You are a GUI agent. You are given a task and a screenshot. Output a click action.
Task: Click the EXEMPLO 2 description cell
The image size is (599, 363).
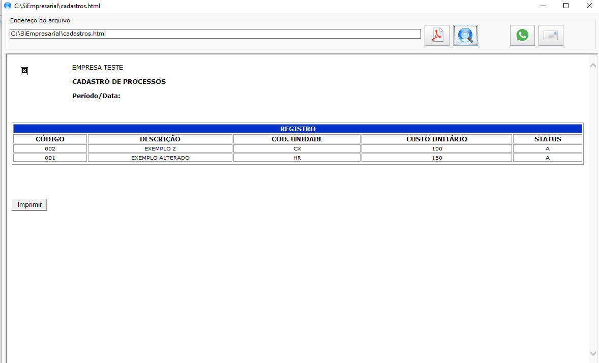pos(160,148)
